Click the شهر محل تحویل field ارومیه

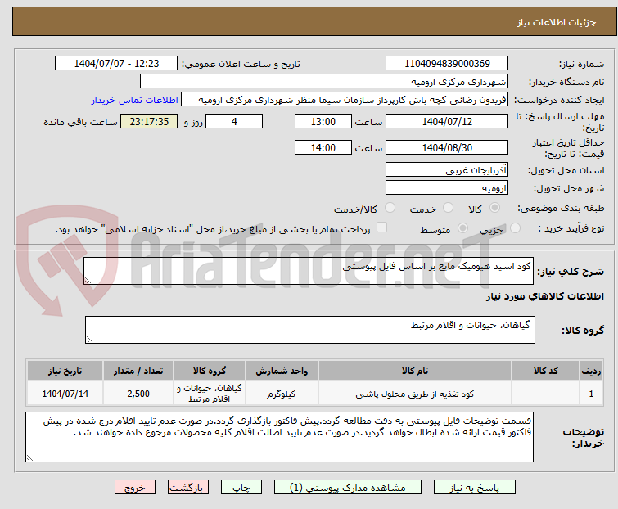click(447, 188)
